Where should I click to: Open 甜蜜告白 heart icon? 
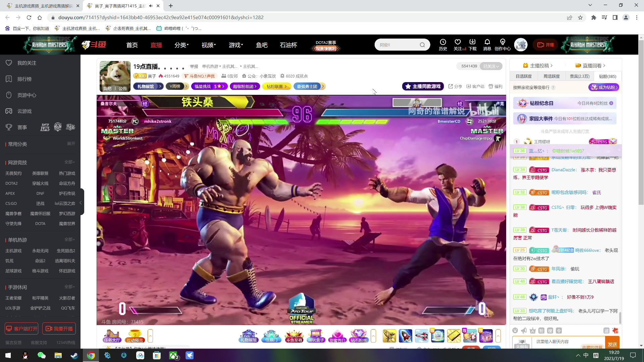tap(337, 336)
